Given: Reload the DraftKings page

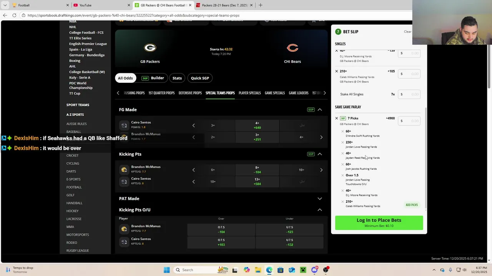Looking at the screenshot, I should 14,15.
